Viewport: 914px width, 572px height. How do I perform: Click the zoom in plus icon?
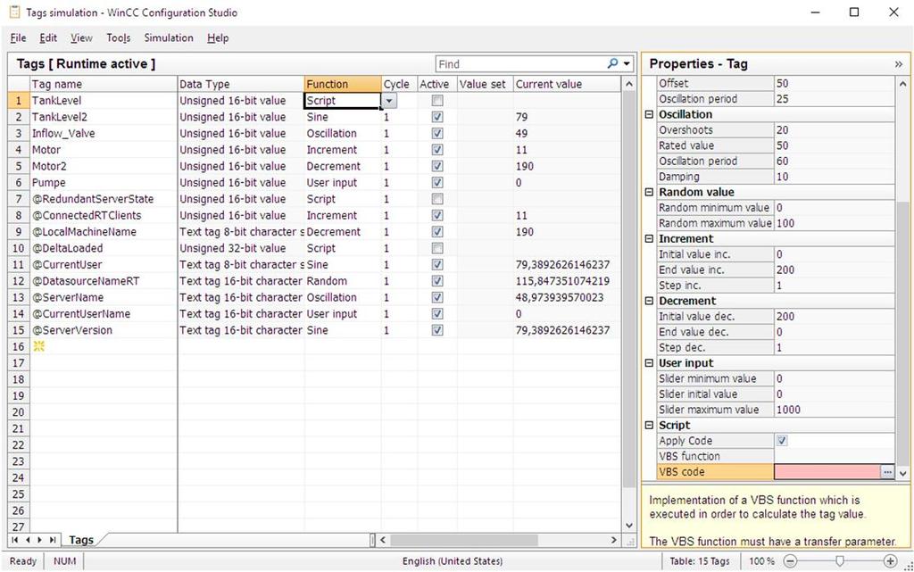(x=890, y=561)
